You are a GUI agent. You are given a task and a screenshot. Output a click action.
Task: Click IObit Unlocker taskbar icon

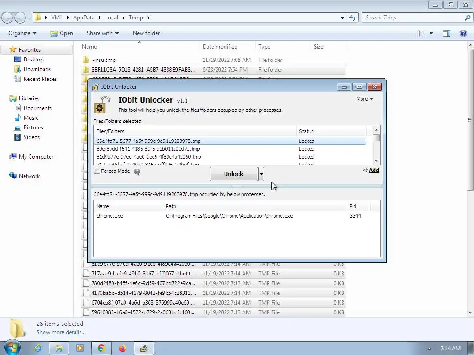click(x=144, y=348)
